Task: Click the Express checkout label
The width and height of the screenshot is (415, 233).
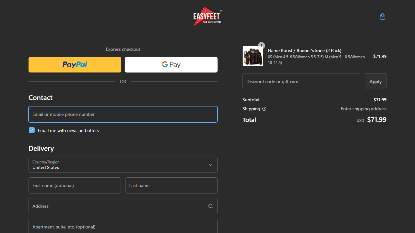Action: 123,49
